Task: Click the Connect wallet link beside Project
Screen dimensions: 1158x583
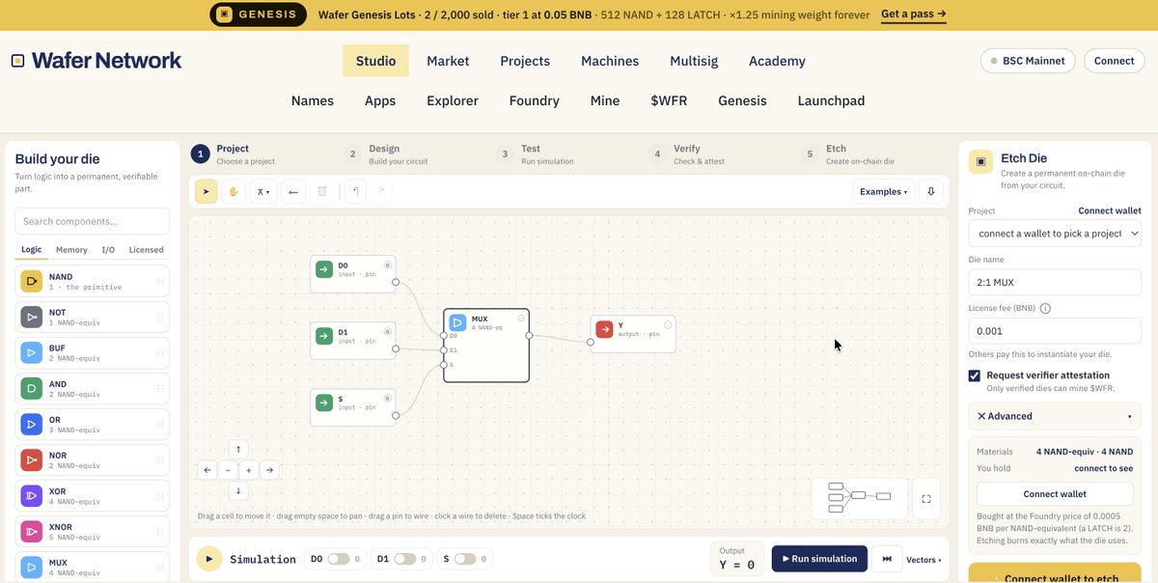Action: coord(1110,210)
